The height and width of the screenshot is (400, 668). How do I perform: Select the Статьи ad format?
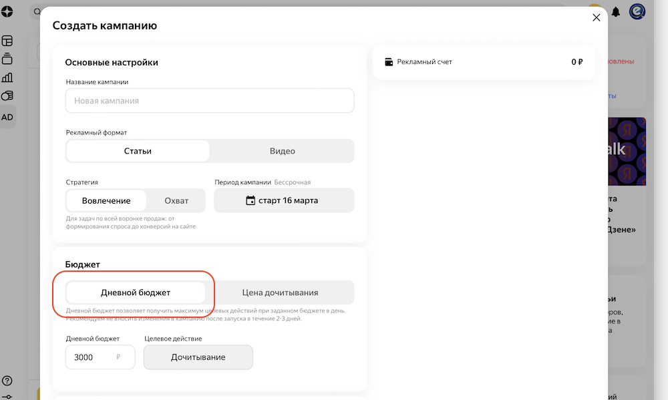(x=138, y=151)
